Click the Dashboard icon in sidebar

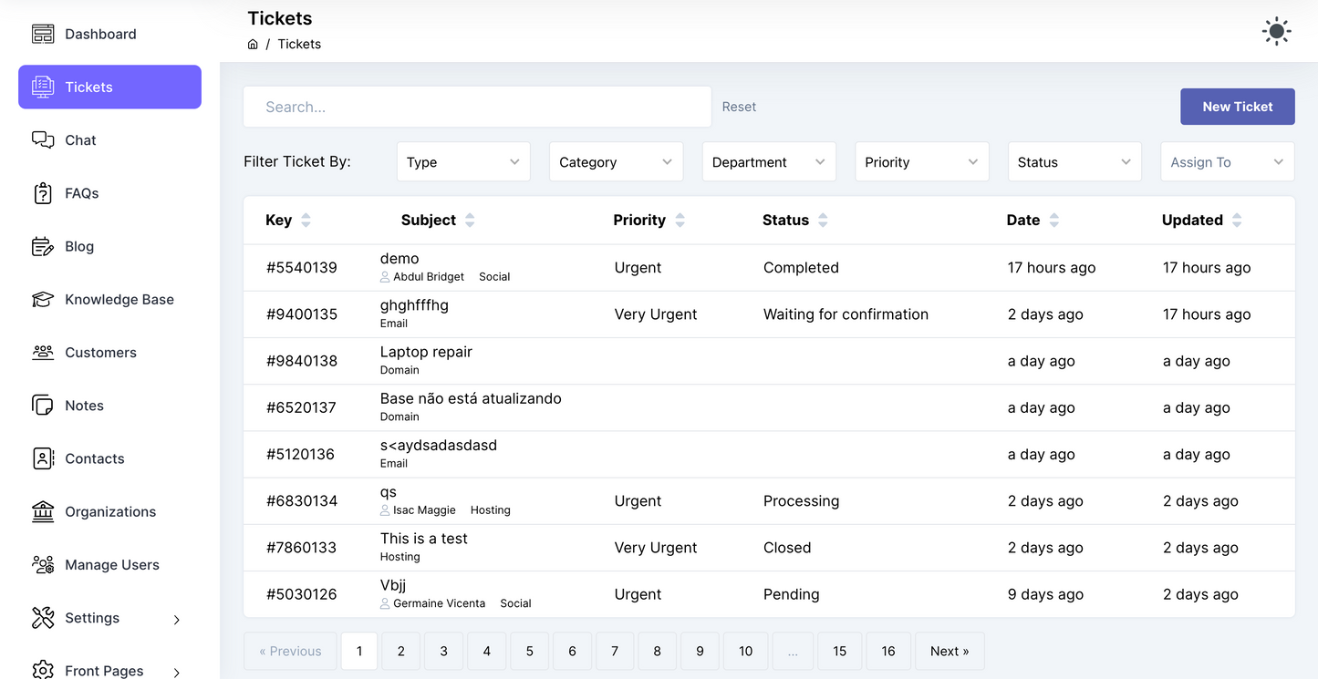(x=43, y=34)
